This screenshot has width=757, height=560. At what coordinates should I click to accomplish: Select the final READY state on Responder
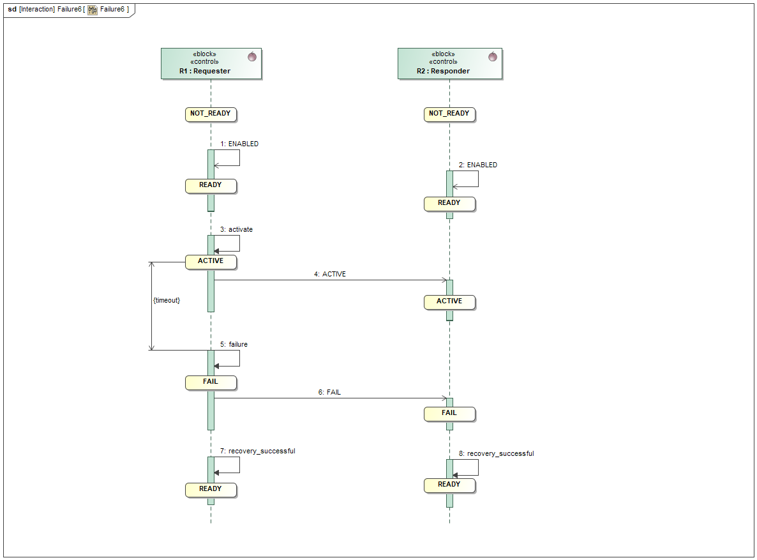point(449,485)
